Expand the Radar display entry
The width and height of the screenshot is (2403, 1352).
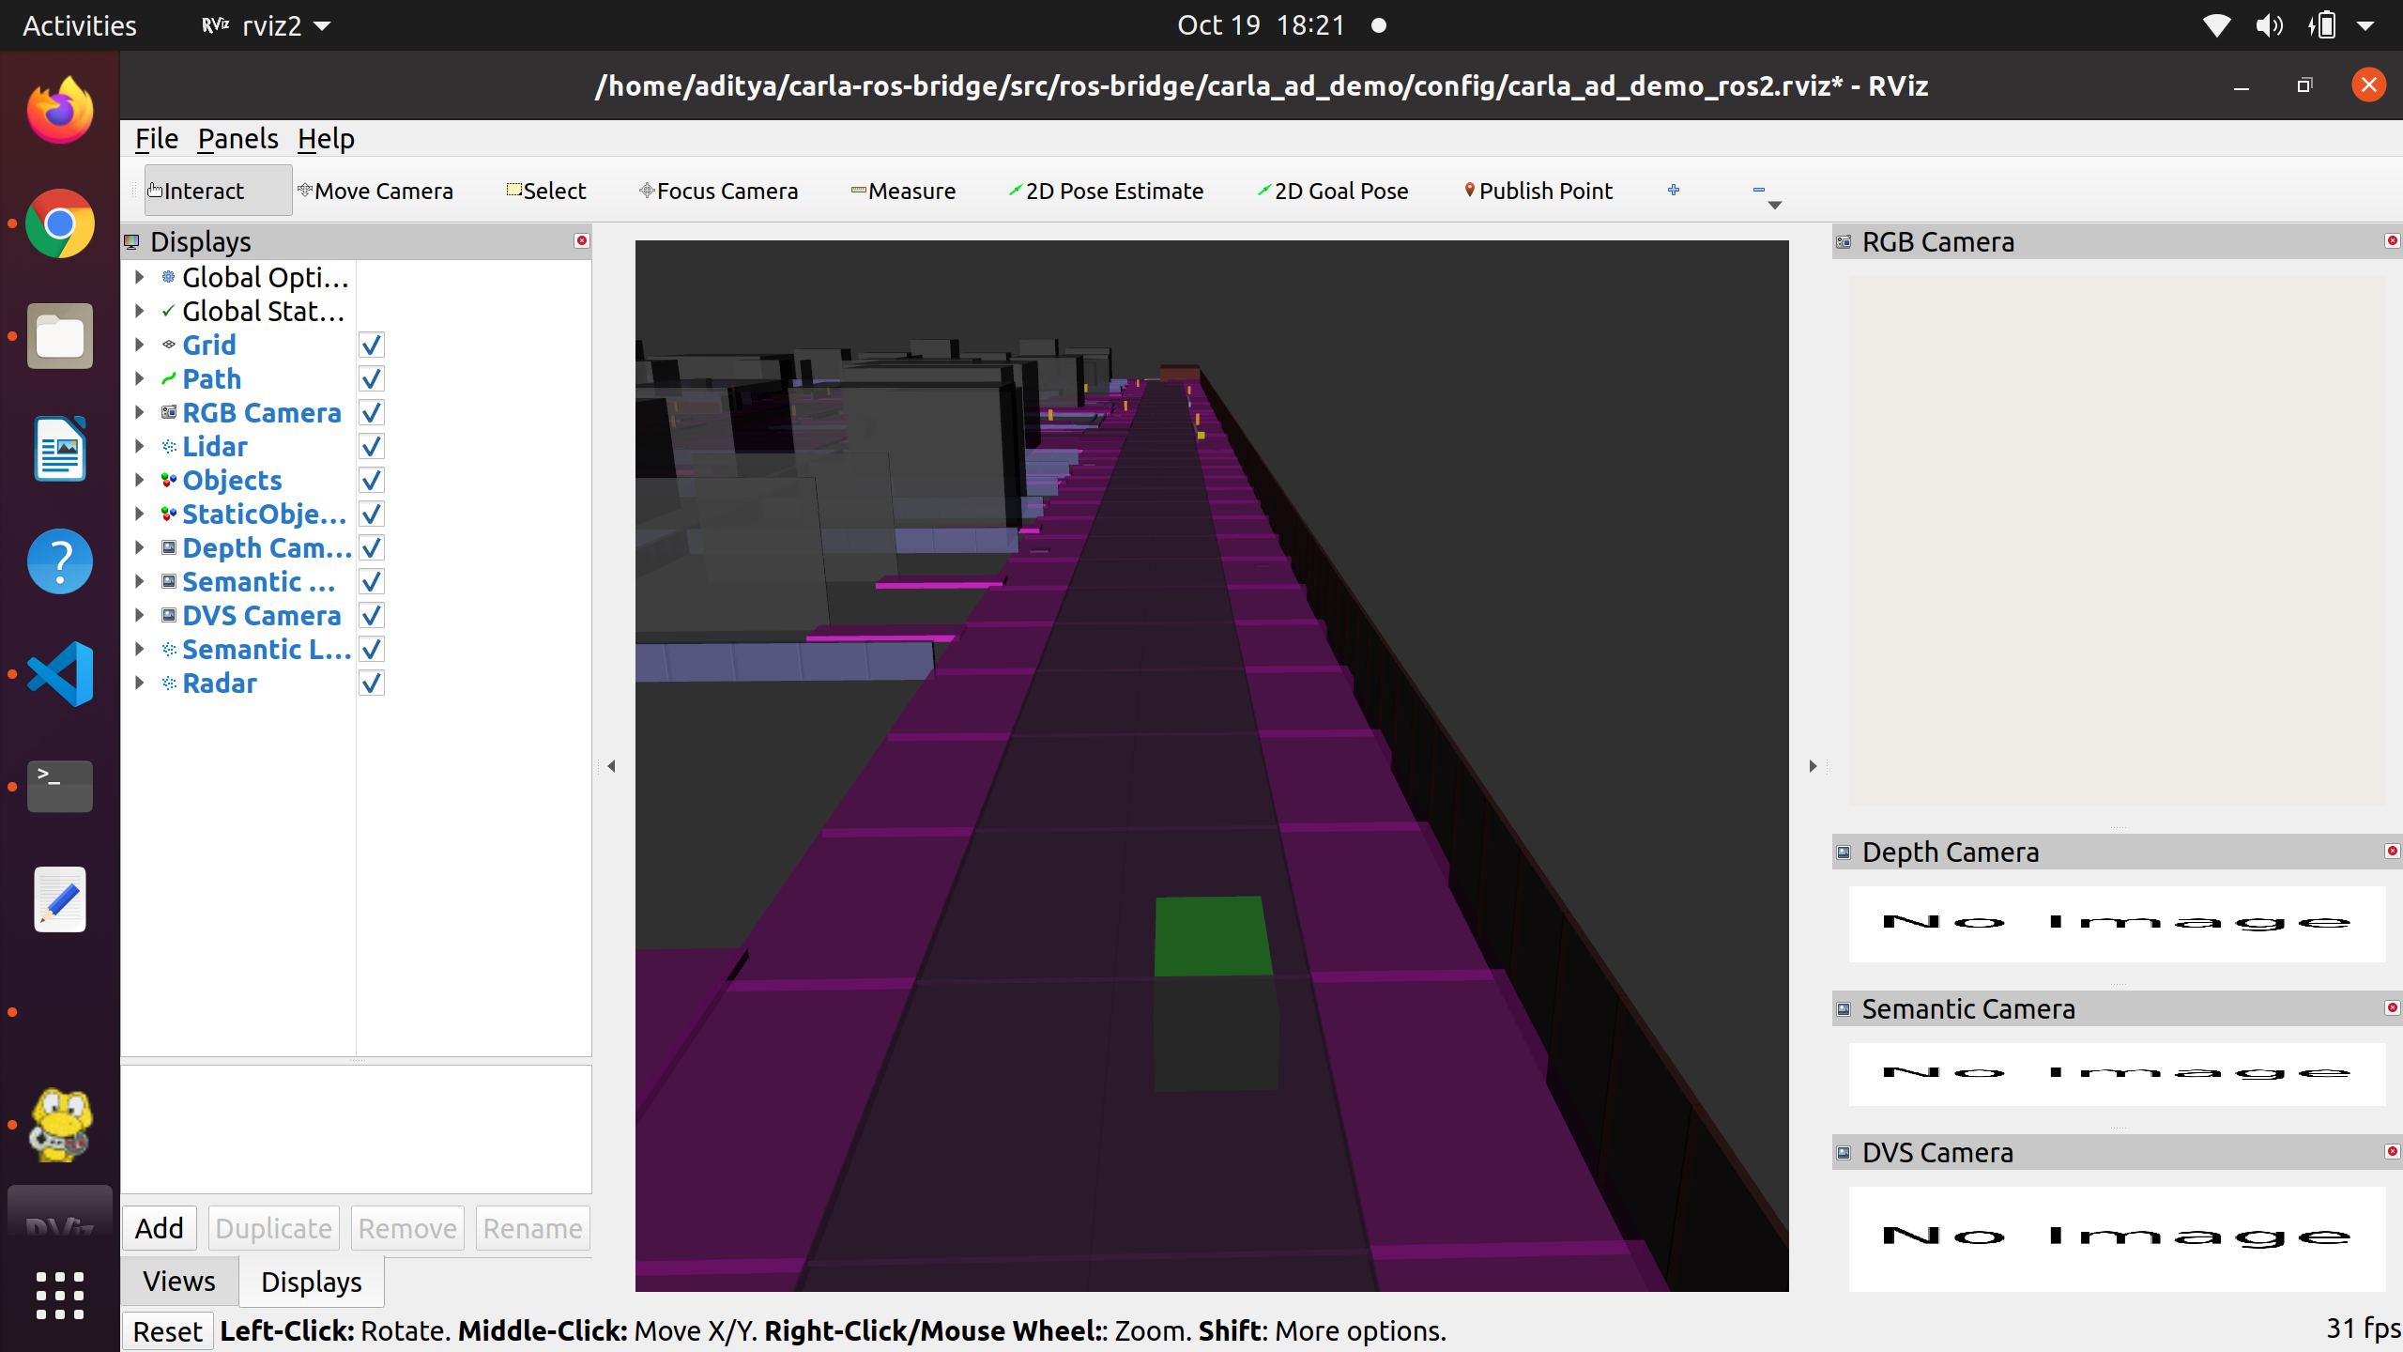pos(140,683)
